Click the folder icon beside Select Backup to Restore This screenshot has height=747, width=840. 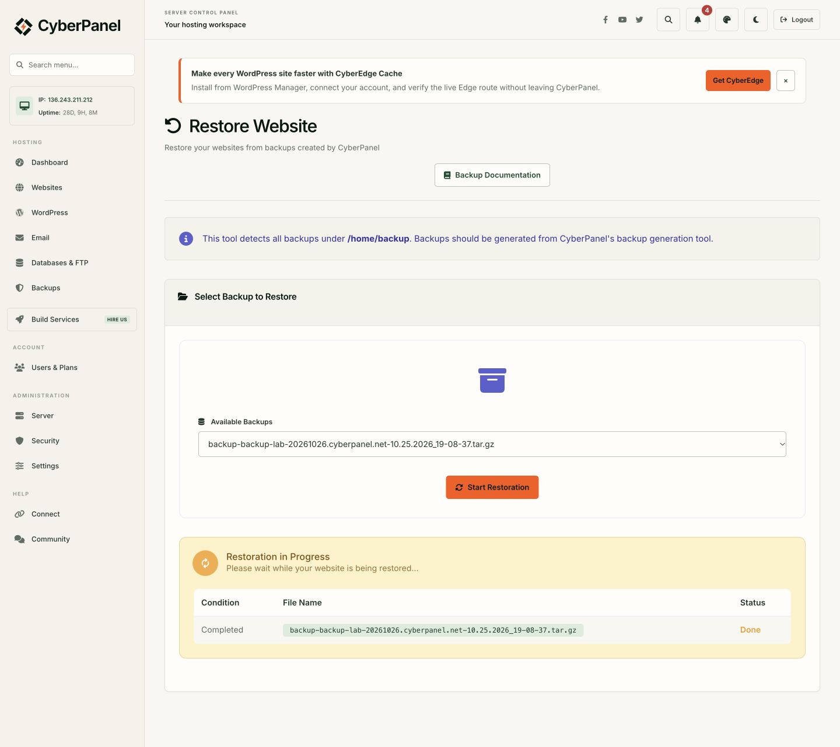(x=183, y=296)
